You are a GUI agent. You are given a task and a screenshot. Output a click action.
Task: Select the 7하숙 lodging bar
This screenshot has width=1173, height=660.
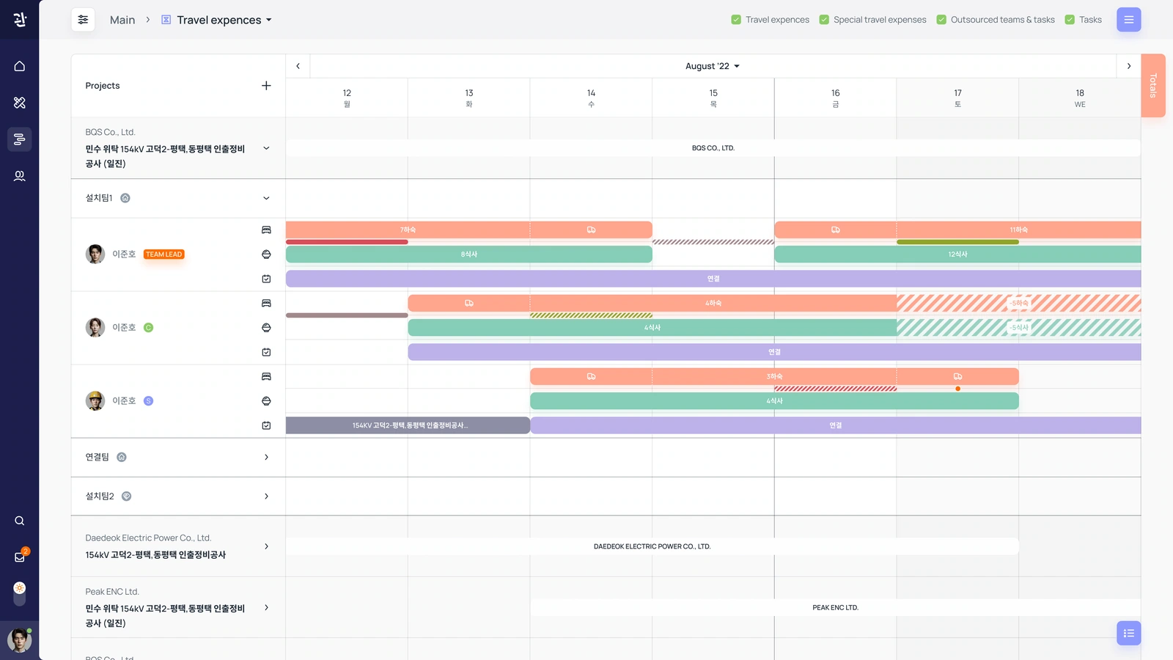(x=408, y=230)
